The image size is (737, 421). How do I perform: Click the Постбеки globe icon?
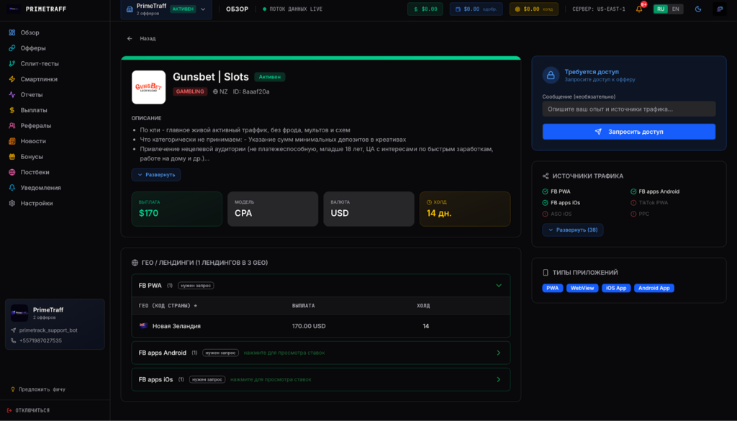pos(12,172)
